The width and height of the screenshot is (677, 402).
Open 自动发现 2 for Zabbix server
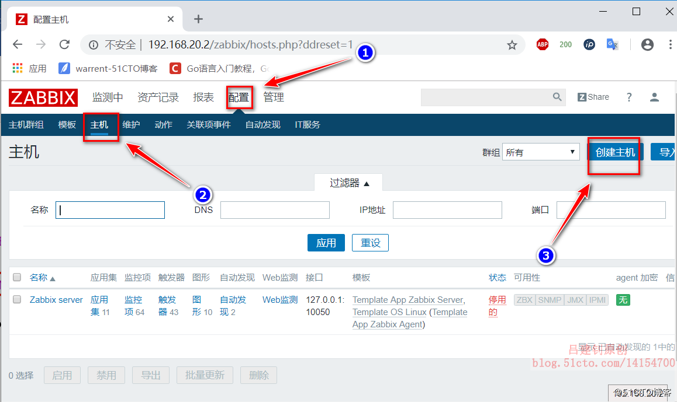233,306
